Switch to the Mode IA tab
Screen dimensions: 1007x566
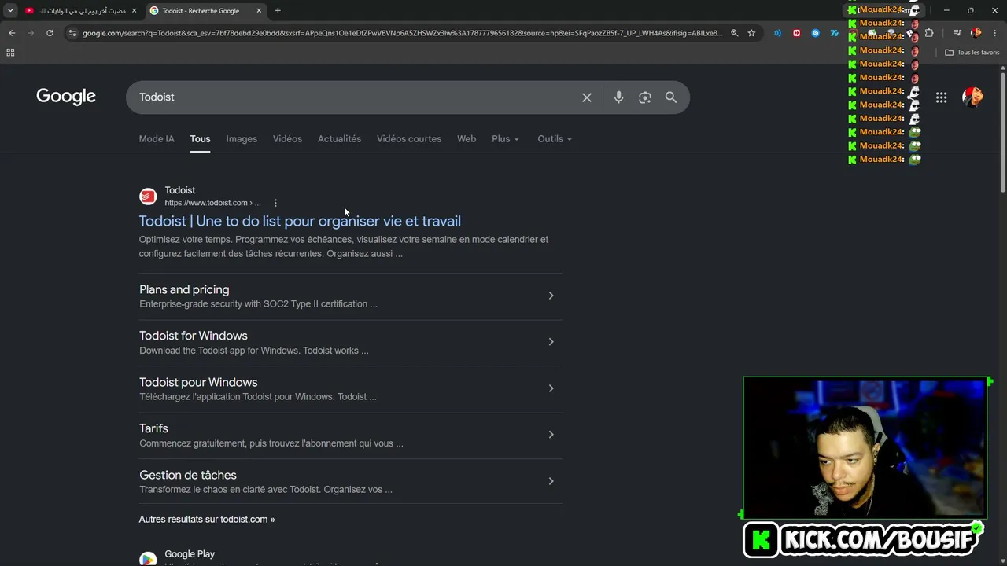[x=157, y=139]
